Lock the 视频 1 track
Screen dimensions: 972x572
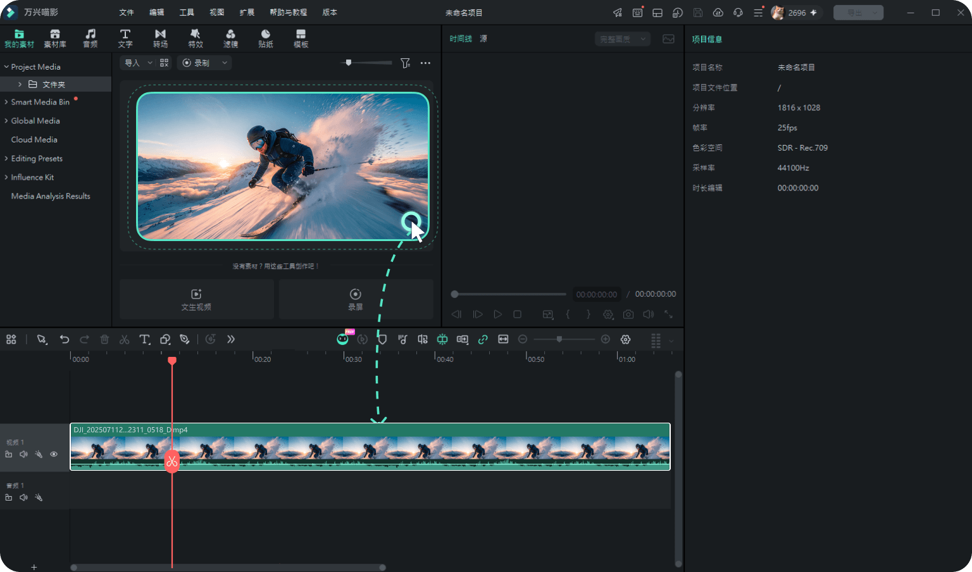point(9,454)
